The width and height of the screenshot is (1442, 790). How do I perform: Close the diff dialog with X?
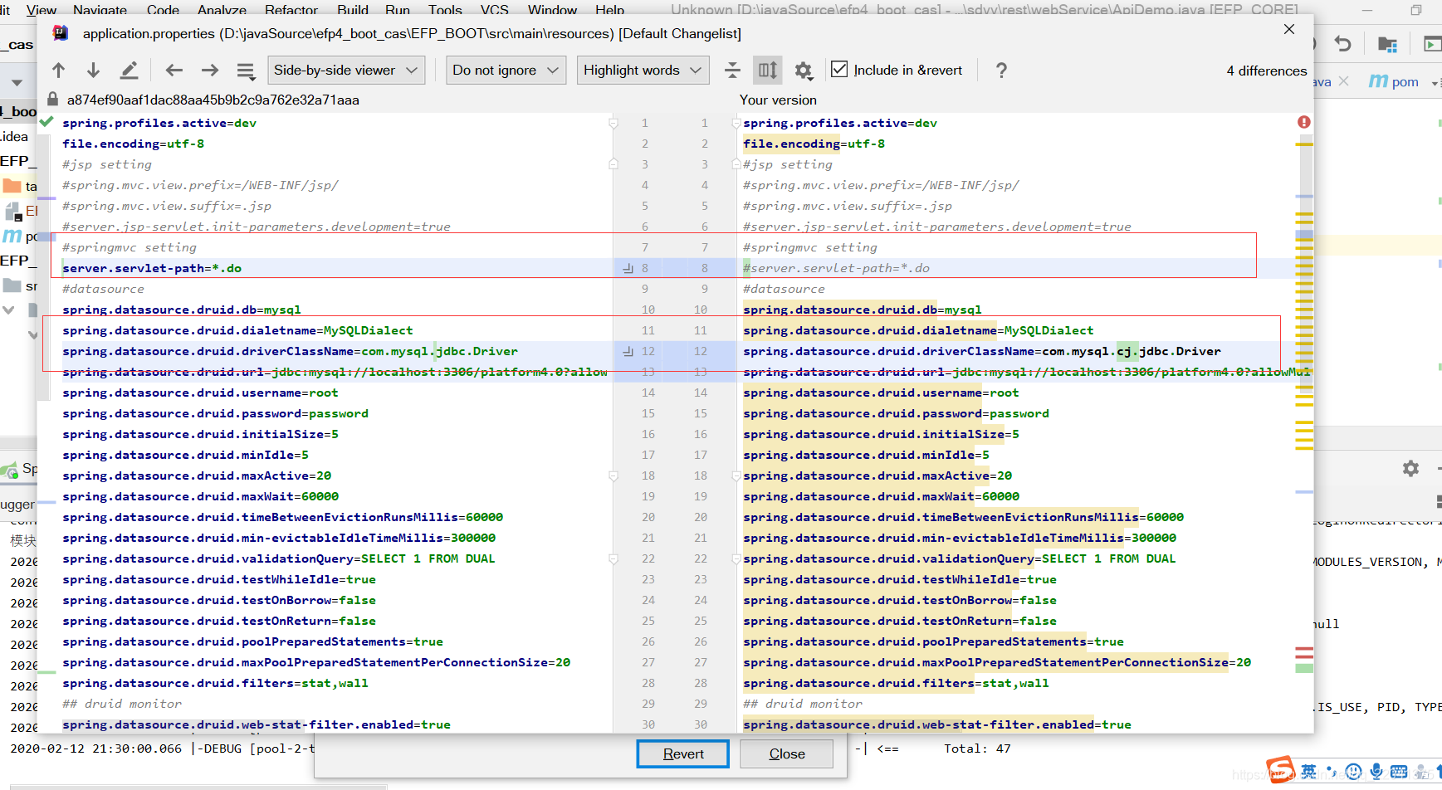[x=1289, y=29]
